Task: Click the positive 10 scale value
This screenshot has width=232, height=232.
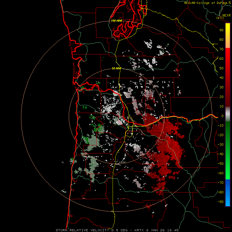Action: [221, 106]
